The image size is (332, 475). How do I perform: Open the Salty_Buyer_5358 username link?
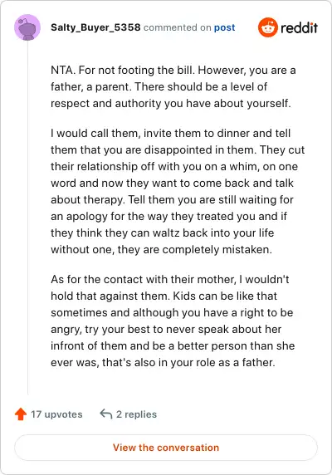click(95, 27)
